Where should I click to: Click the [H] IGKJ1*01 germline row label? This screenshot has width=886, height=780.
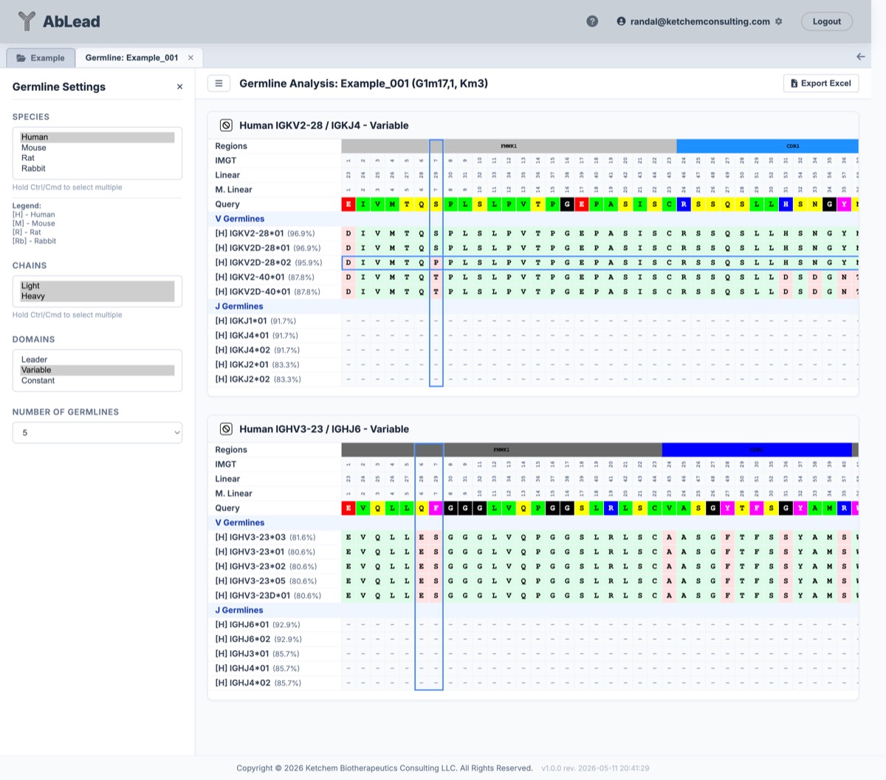click(x=255, y=321)
